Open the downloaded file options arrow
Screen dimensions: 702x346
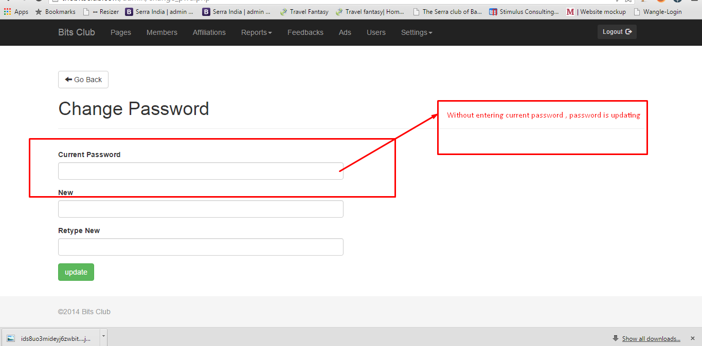click(103, 336)
